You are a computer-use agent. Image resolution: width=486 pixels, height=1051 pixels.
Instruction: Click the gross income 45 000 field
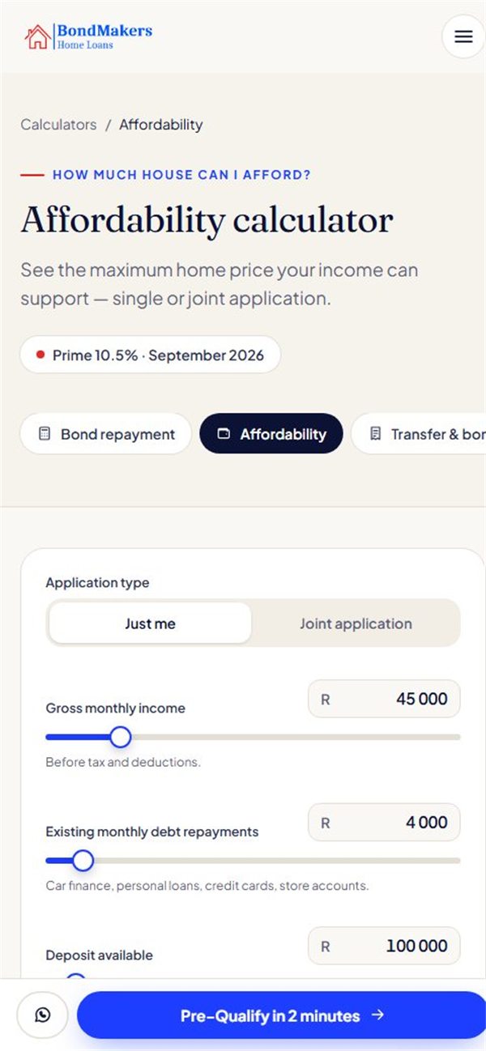tap(384, 699)
